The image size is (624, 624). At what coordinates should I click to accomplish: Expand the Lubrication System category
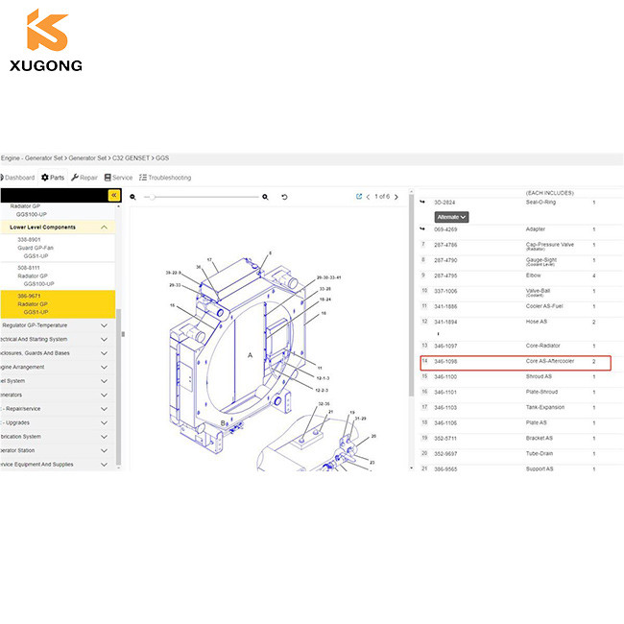pyautogui.click(x=104, y=436)
